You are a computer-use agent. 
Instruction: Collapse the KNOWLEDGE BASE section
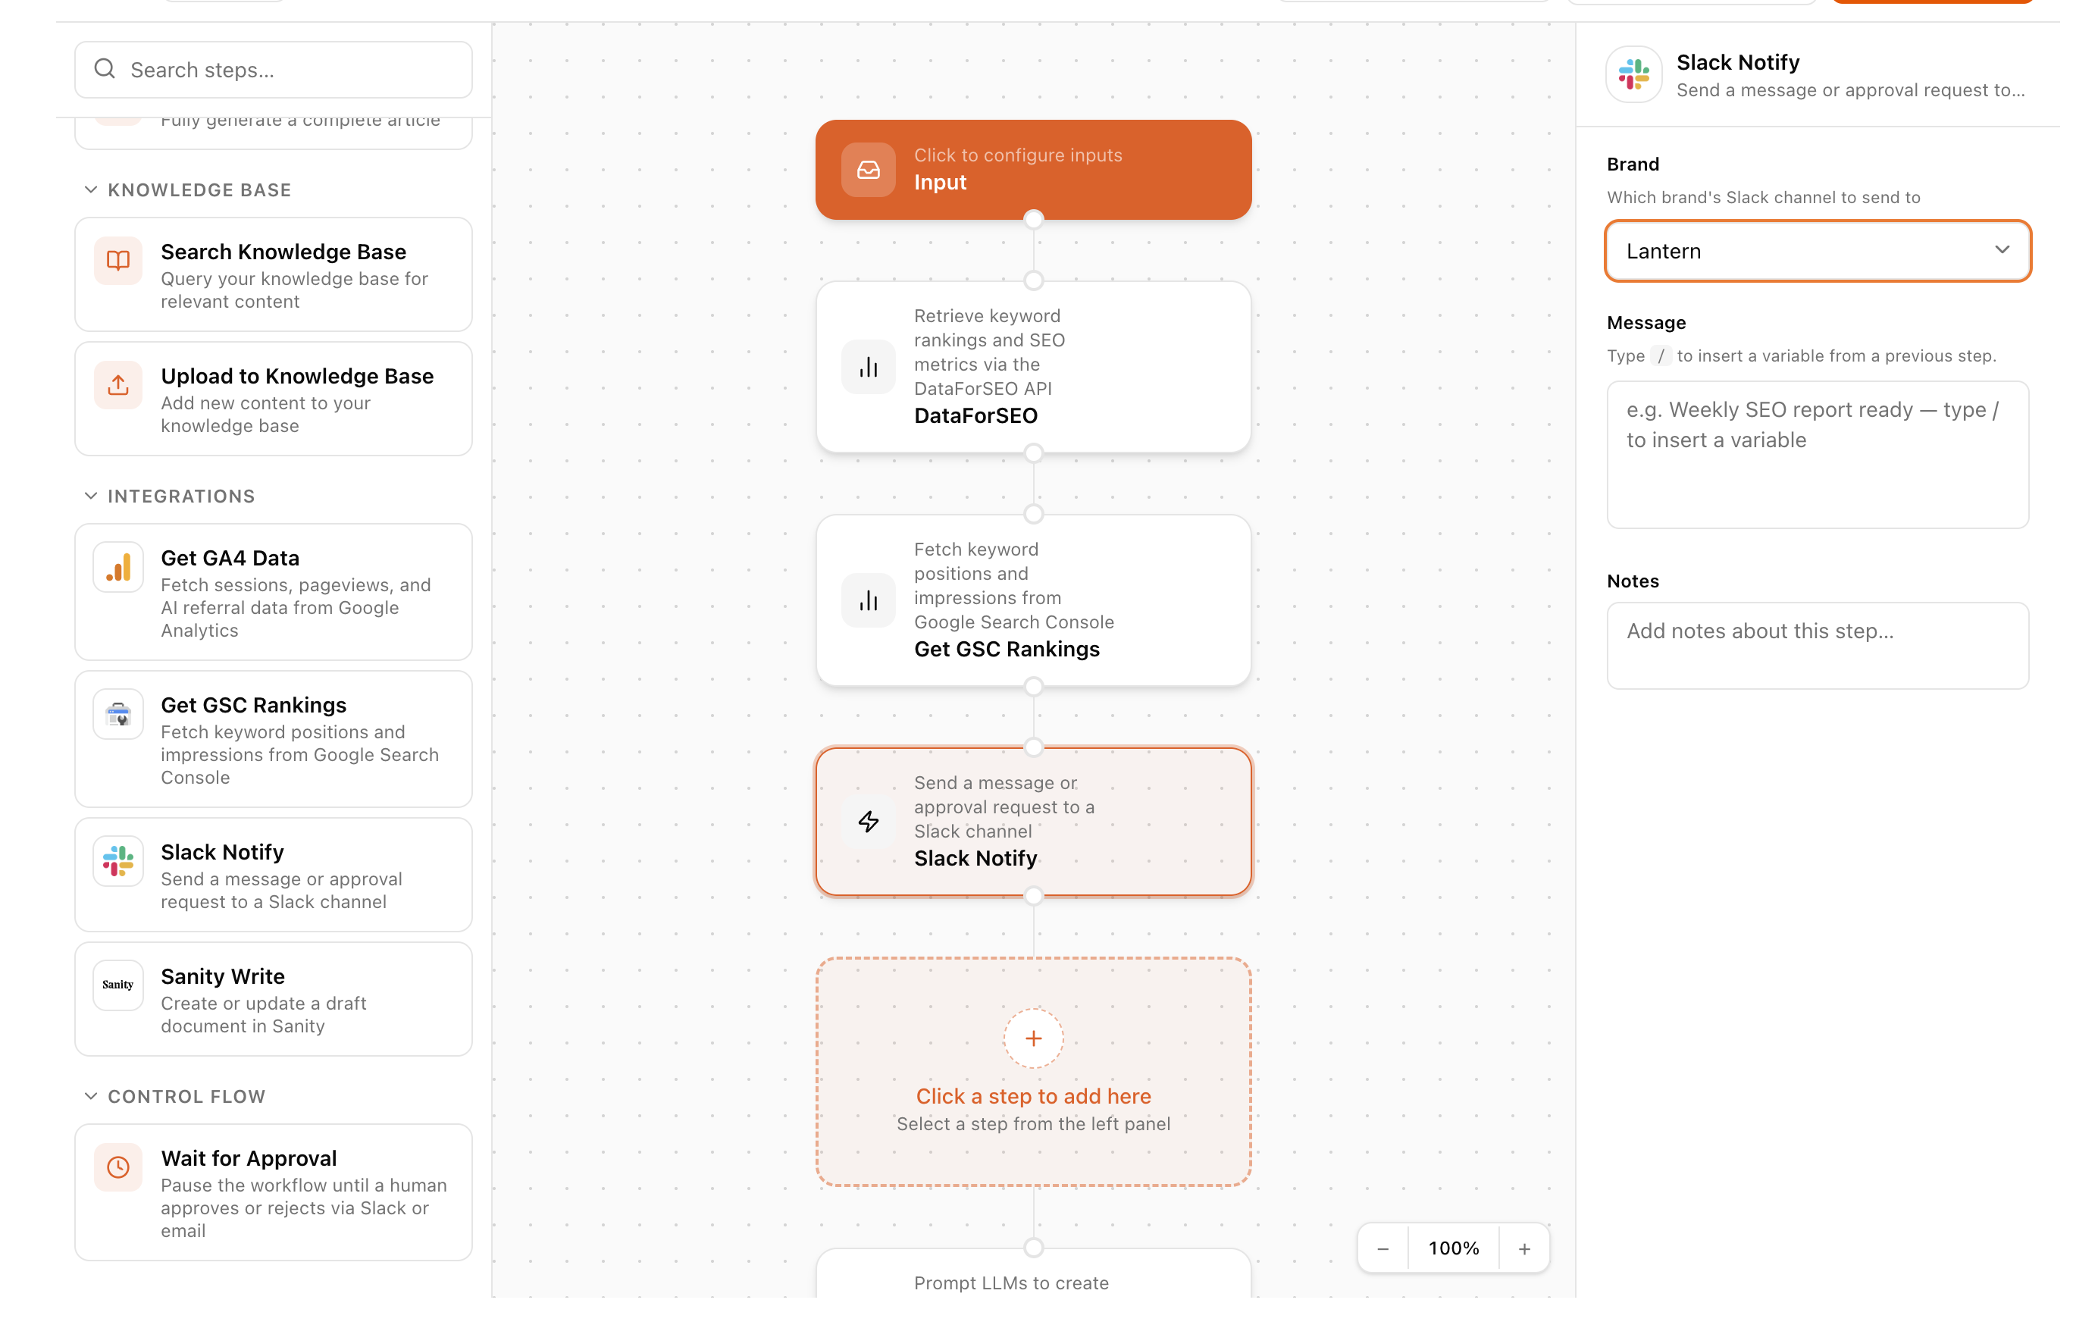(92, 189)
